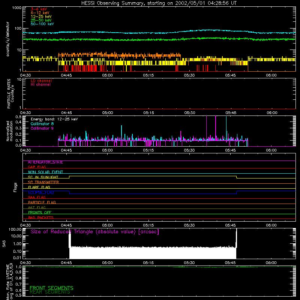Select the 50-100 keV legend entry
This screenshot has width=300, height=300.
tap(42, 24)
